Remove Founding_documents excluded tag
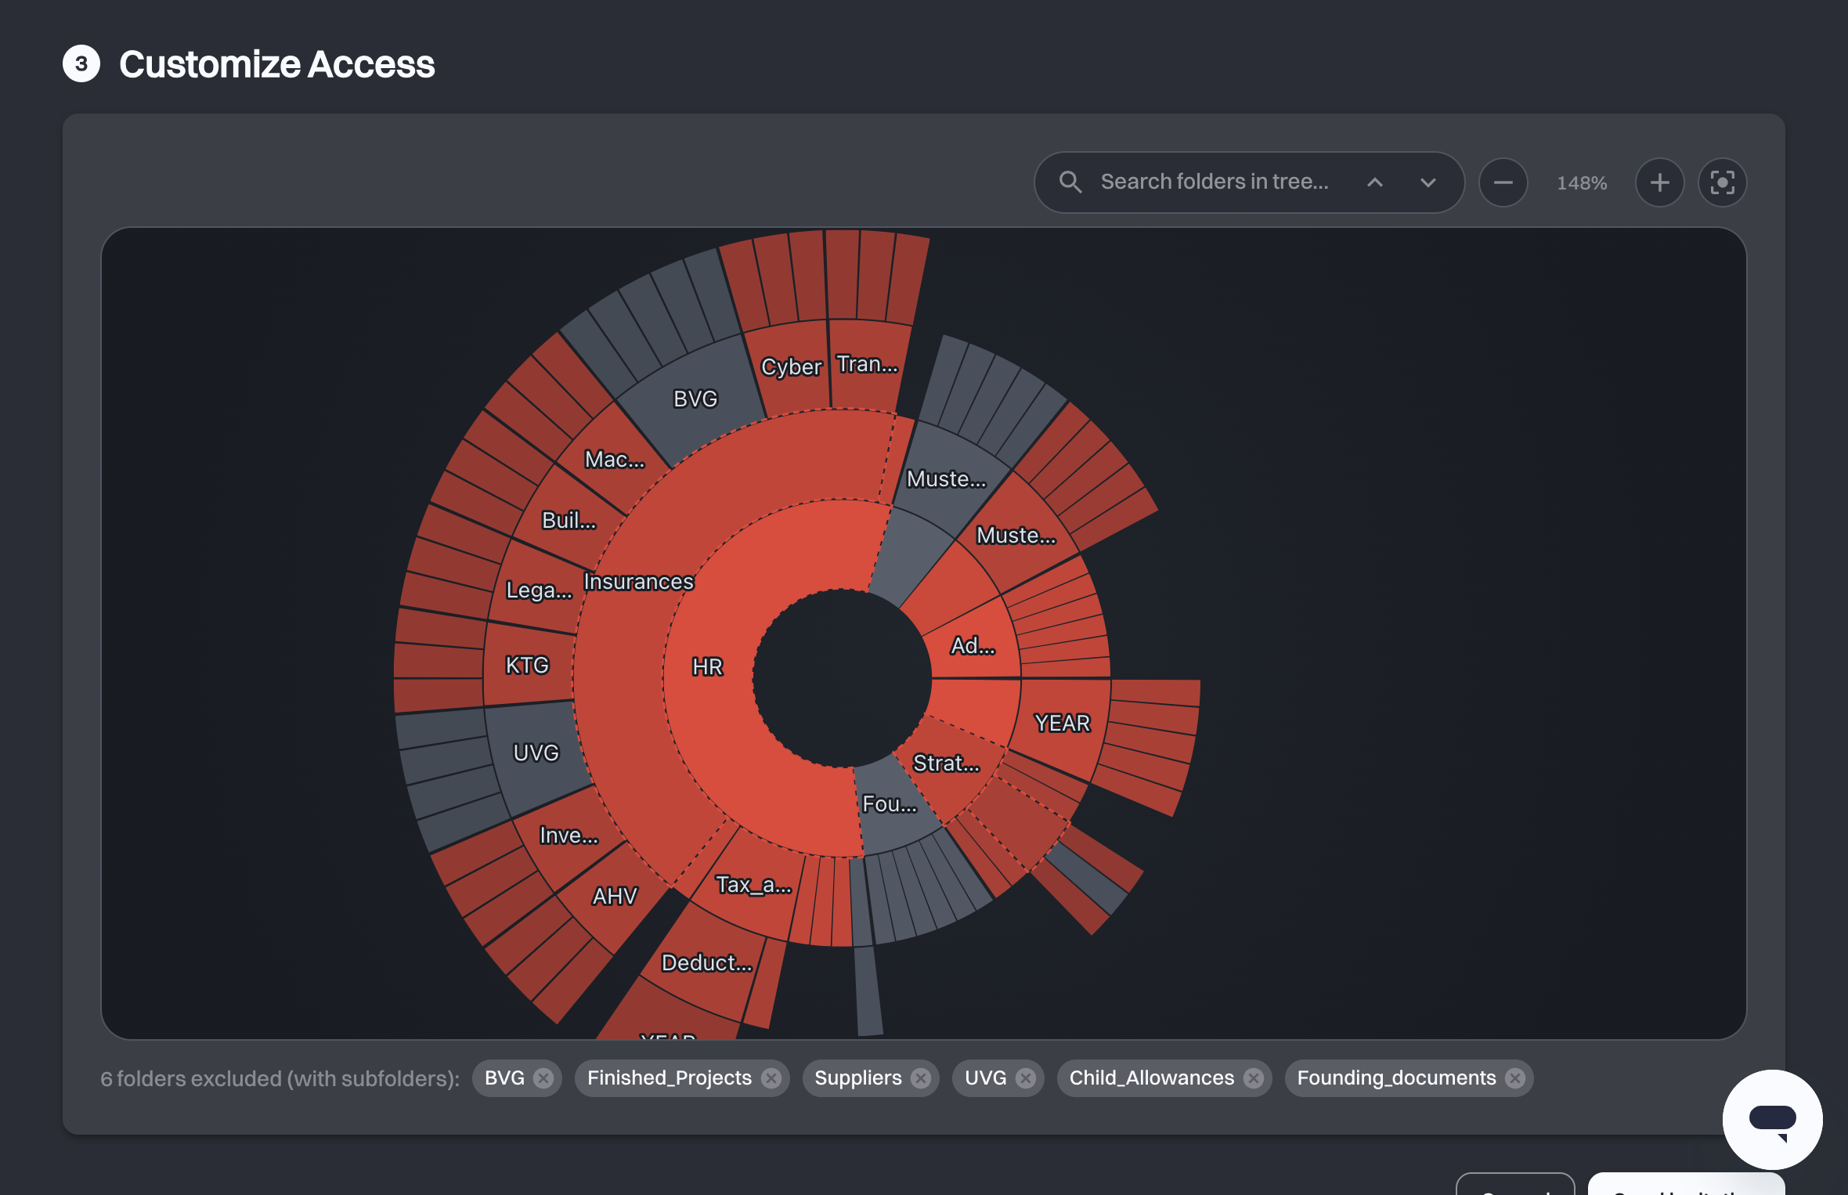The height and width of the screenshot is (1195, 1848). (1515, 1078)
